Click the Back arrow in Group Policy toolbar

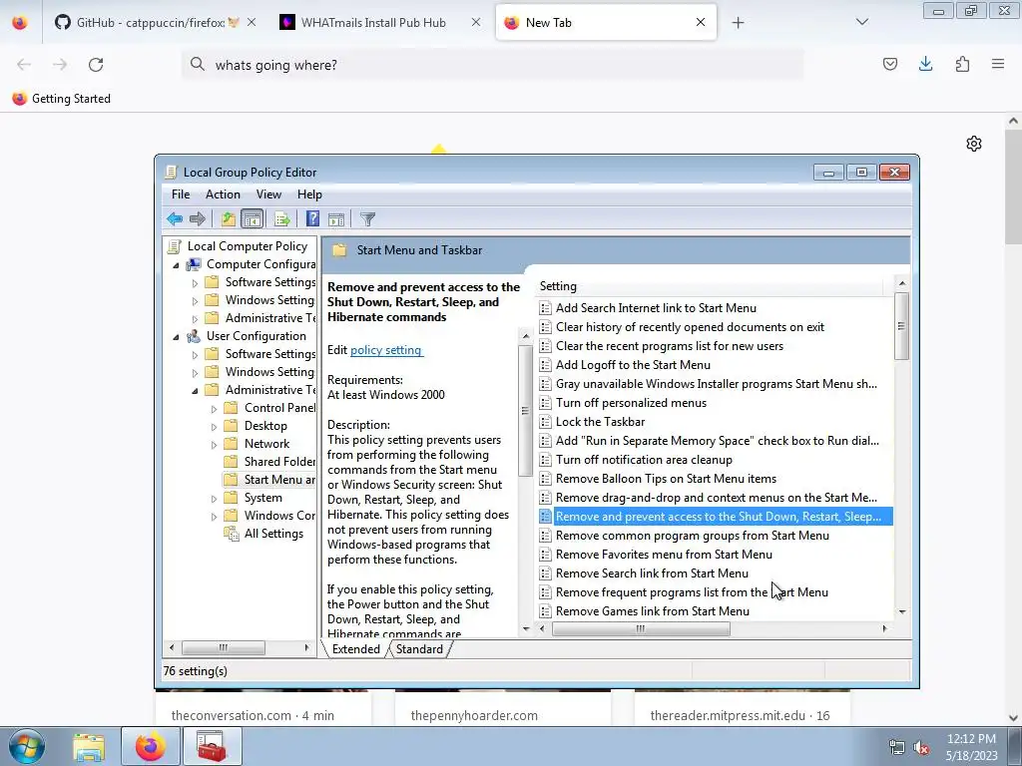174,218
